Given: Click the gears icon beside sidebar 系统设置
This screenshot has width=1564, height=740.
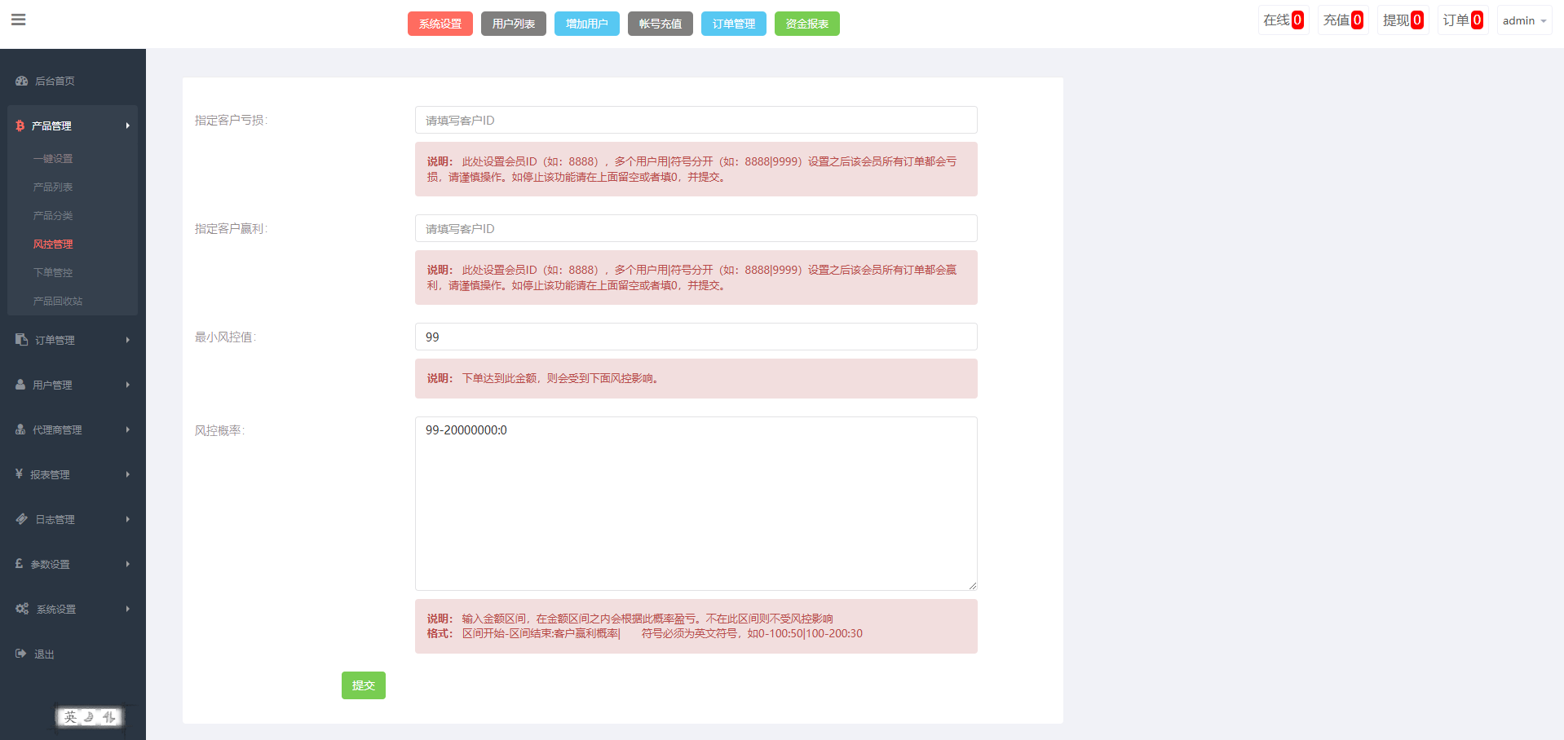Looking at the screenshot, I should (x=22, y=609).
